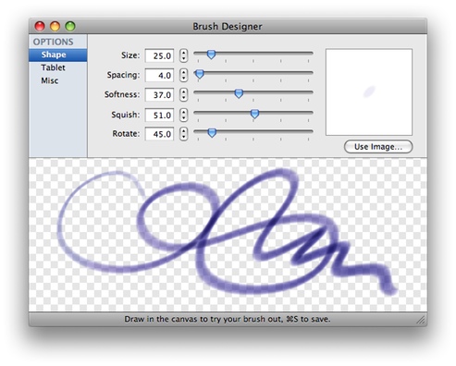Click the Spacing stepper arrows
Viewport: 456px width, 366px height.
click(184, 75)
